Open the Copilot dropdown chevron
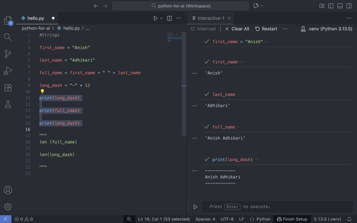Image resolution: width=357 pixels, height=223 pixels. coord(262,6)
